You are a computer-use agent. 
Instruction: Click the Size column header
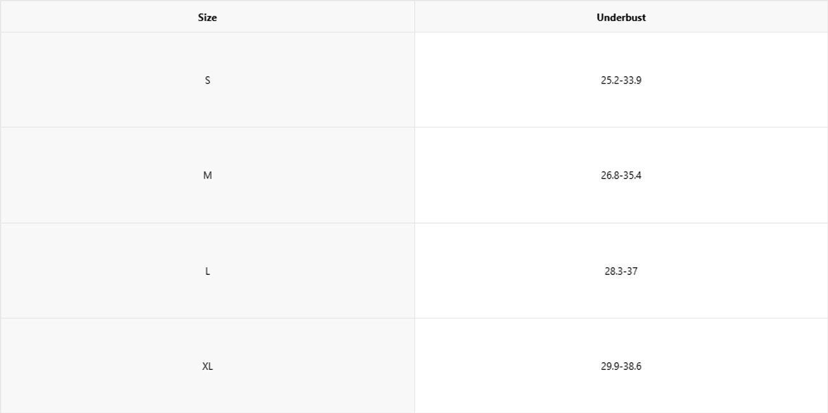pos(207,18)
